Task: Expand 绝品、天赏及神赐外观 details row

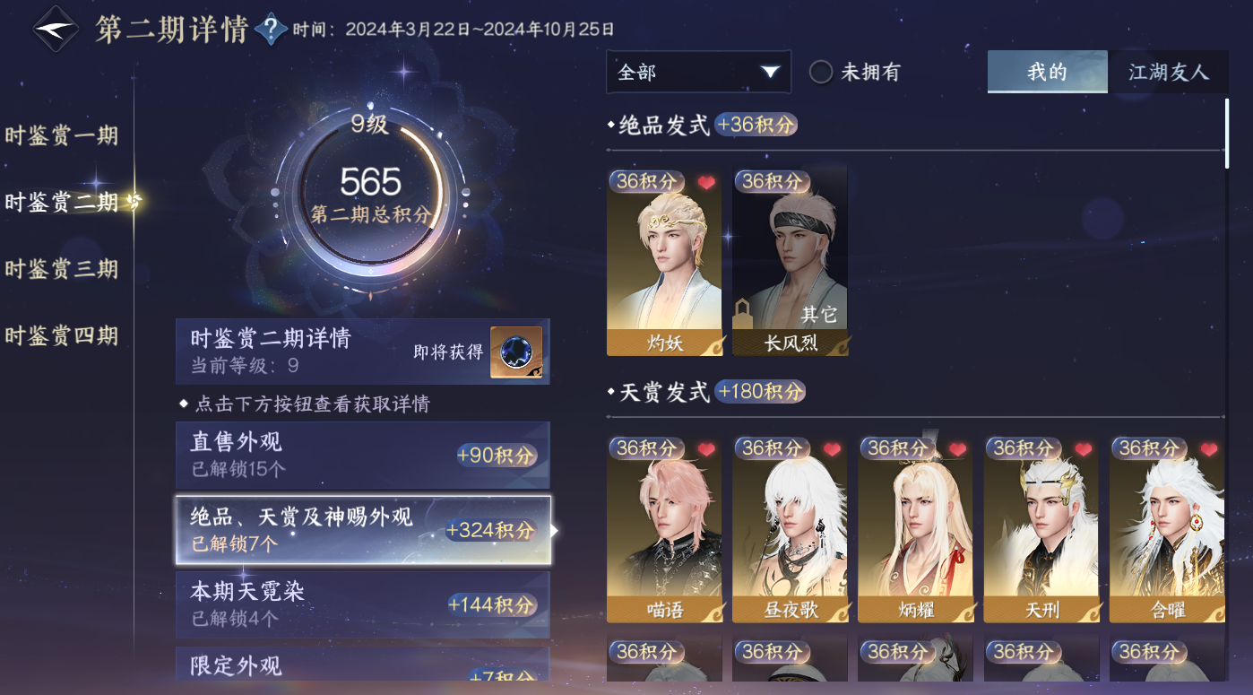Action: (363, 530)
